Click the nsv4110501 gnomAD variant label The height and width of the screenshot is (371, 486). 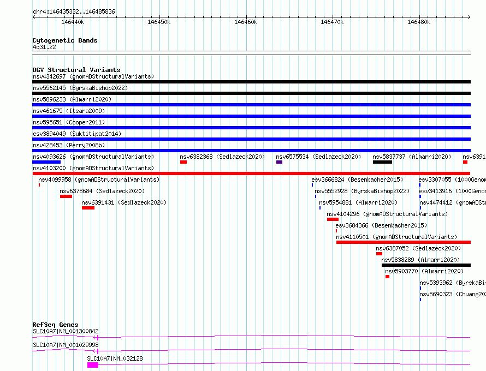click(396, 237)
